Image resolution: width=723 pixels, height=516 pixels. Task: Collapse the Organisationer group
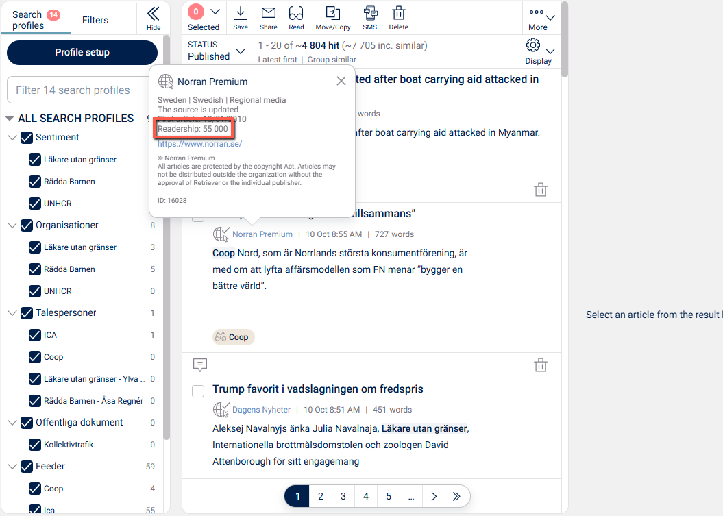(12, 225)
